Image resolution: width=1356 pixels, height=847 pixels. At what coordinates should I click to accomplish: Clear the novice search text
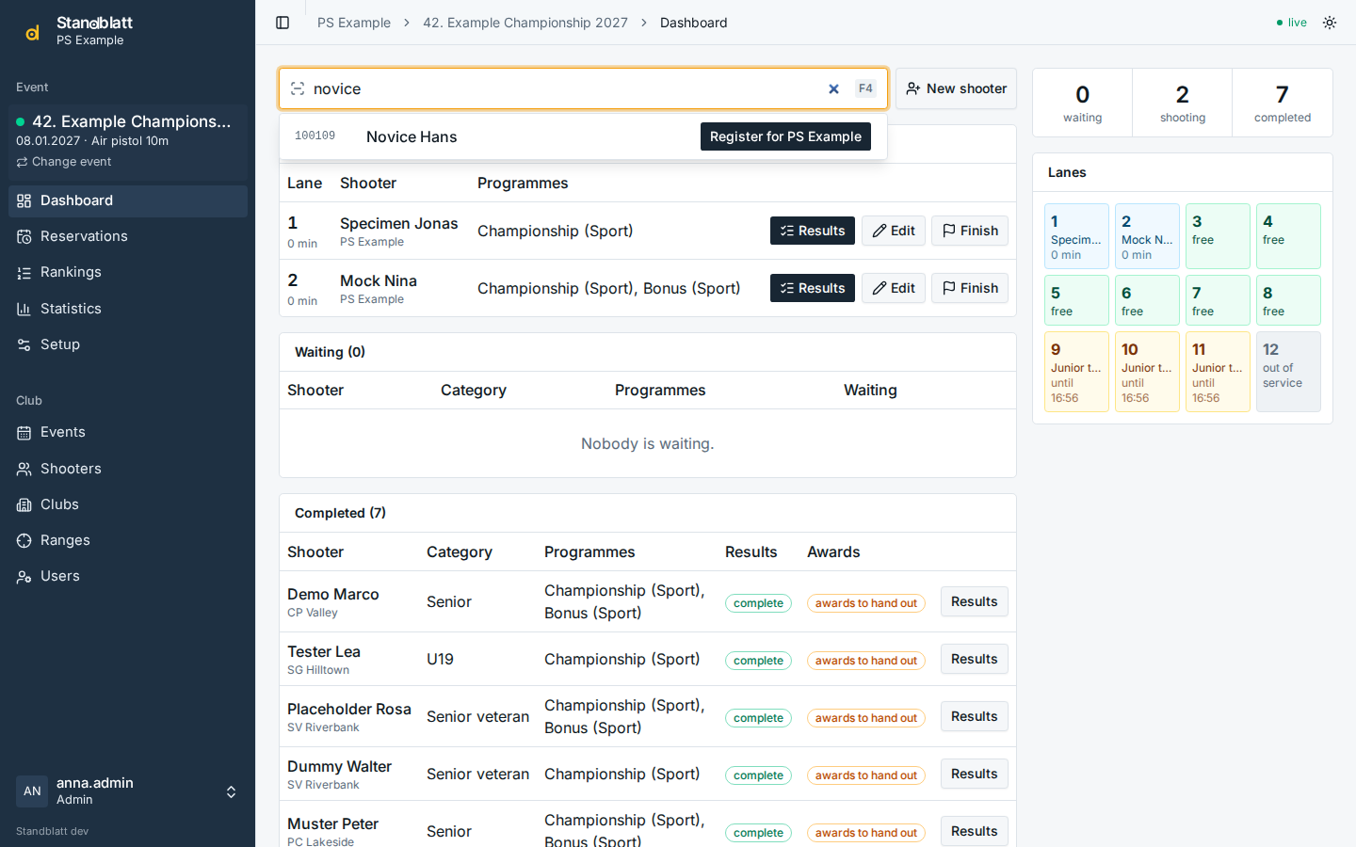(833, 88)
